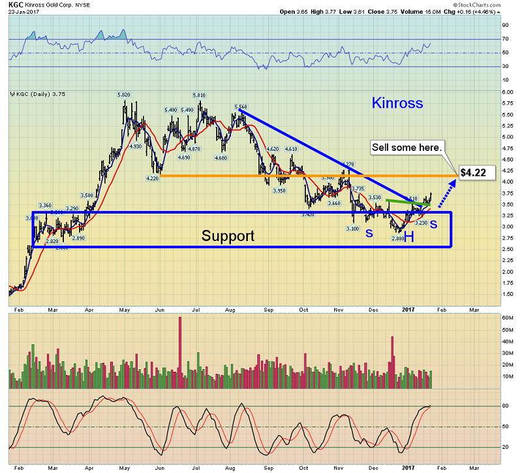The height and width of the screenshot is (473, 522).
Task: Click the 90 tick on the RSI axis
Action: (505, 25)
